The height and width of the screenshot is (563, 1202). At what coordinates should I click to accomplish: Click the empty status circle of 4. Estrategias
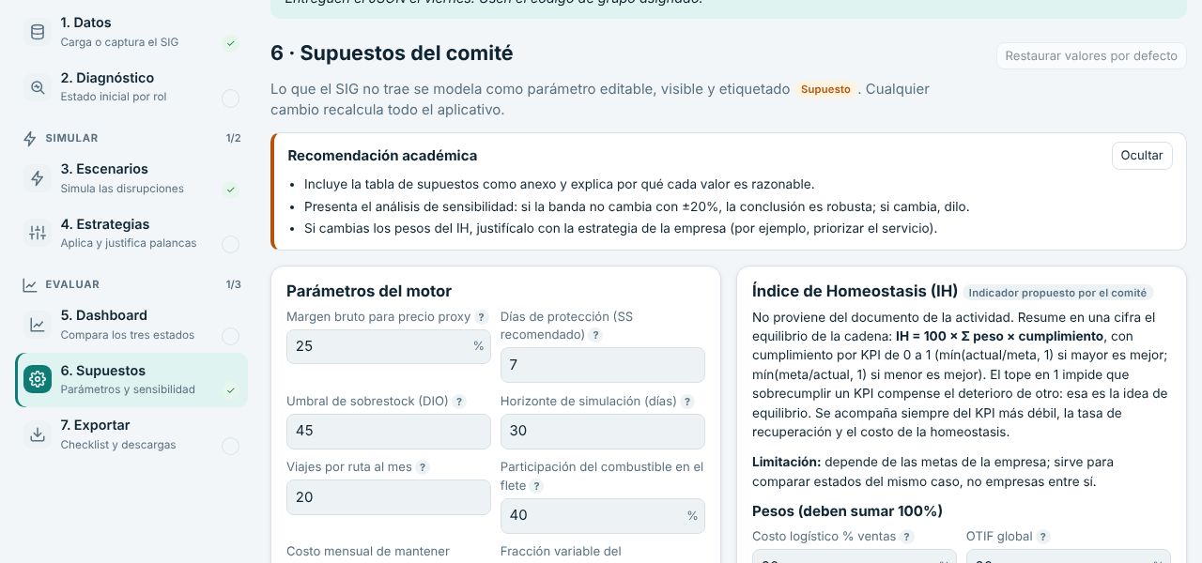pos(230,244)
